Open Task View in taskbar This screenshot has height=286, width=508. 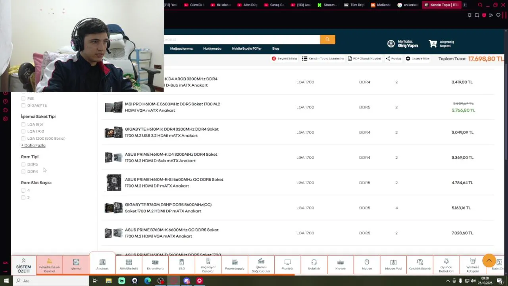click(x=95, y=281)
